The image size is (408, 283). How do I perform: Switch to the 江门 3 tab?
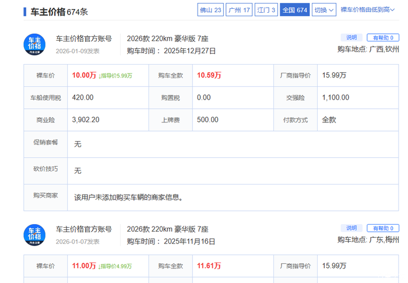[x=266, y=10]
